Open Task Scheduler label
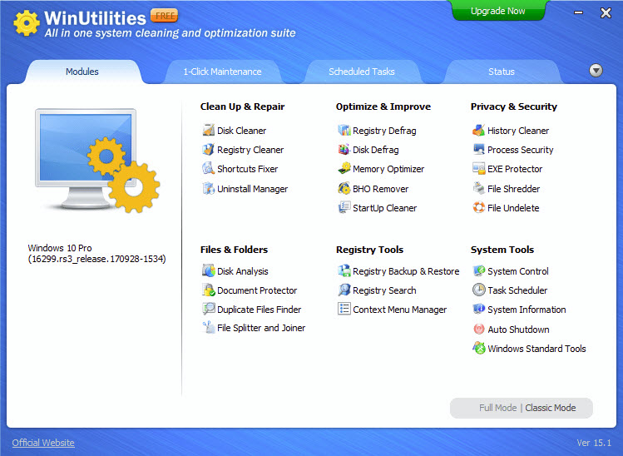Screen dimensions: 623x456 [x=517, y=290]
